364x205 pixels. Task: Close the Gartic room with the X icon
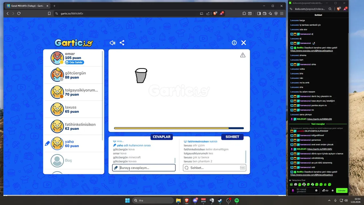click(x=244, y=43)
